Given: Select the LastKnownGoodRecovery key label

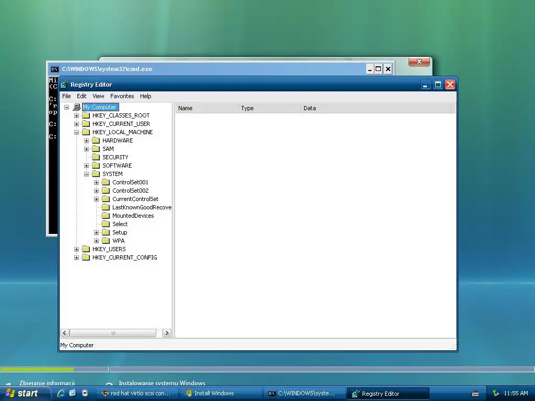Looking at the screenshot, I should 142,207.
